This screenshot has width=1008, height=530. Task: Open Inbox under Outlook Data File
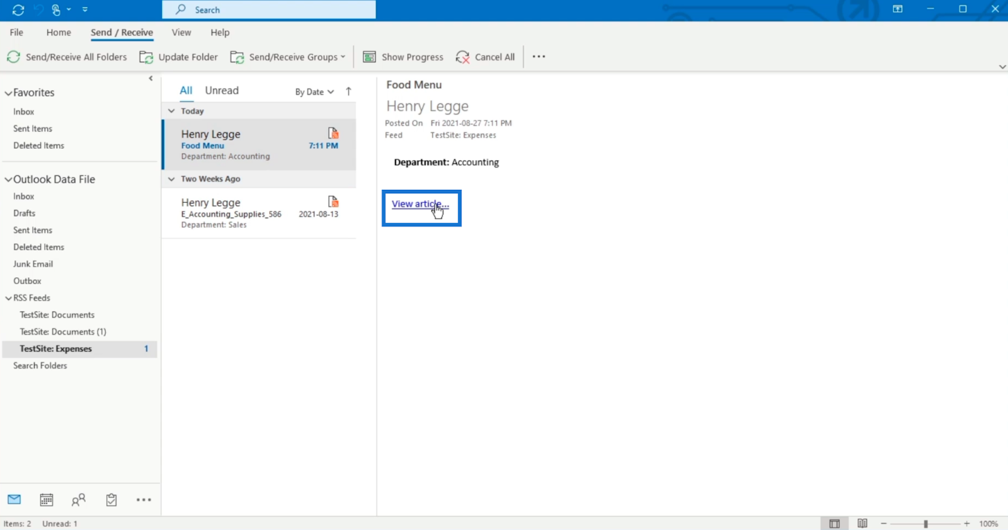tap(24, 197)
